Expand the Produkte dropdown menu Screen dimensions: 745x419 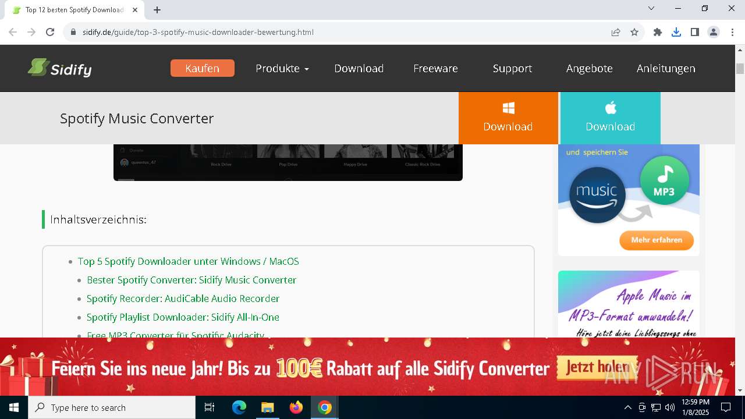(x=282, y=68)
